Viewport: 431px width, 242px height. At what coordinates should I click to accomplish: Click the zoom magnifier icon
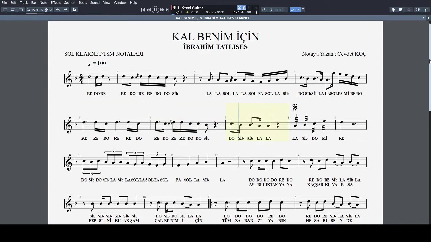[x=28, y=10]
